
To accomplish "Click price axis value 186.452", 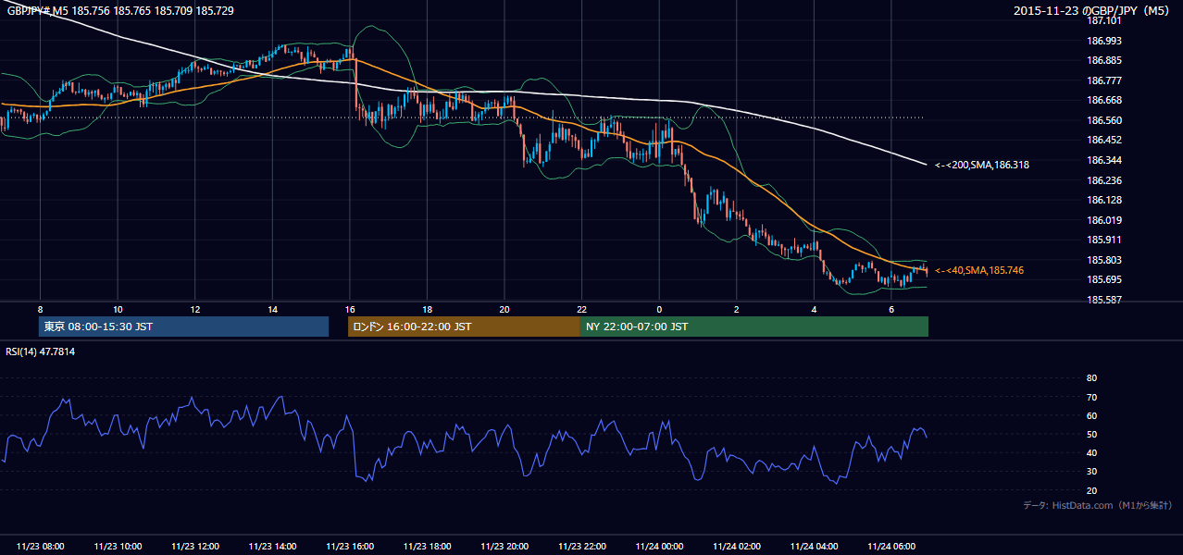I will coord(1103,141).
